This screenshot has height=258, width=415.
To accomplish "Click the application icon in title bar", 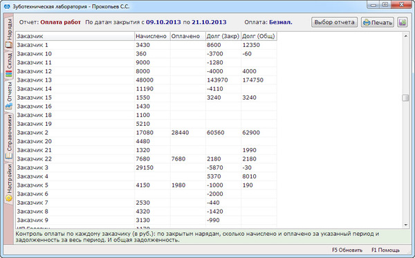I will tap(7, 6).
